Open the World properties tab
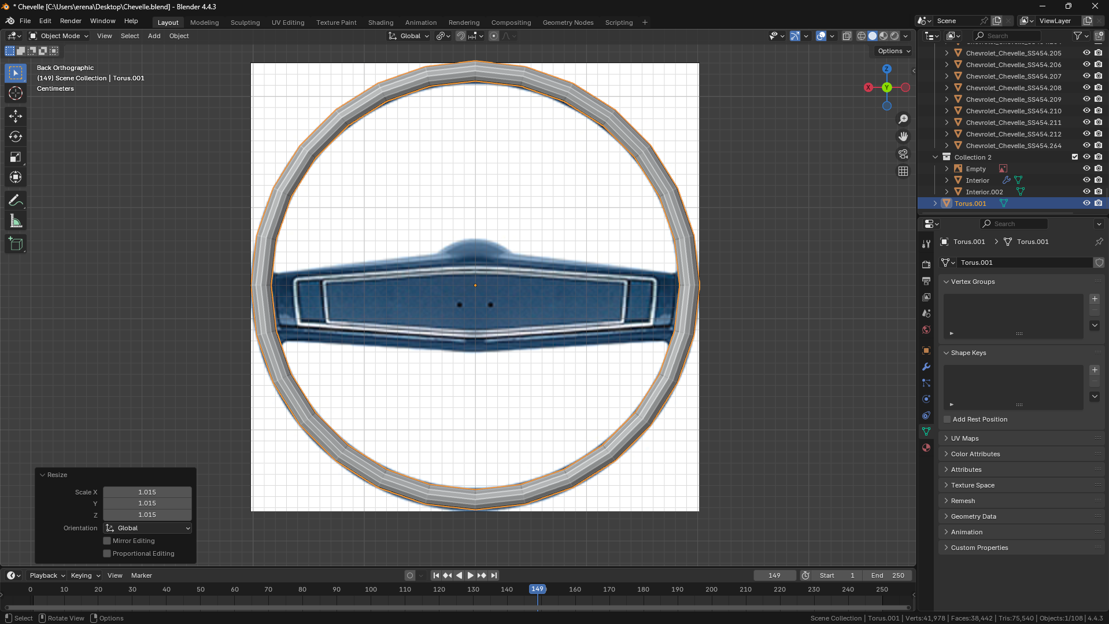 pyautogui.click(x=926, y=329)
